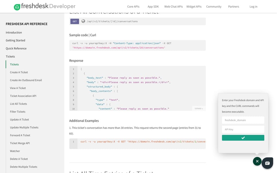The image size is (277, 173).
Task: Expand the Response code block
Action: click(199, 108)
